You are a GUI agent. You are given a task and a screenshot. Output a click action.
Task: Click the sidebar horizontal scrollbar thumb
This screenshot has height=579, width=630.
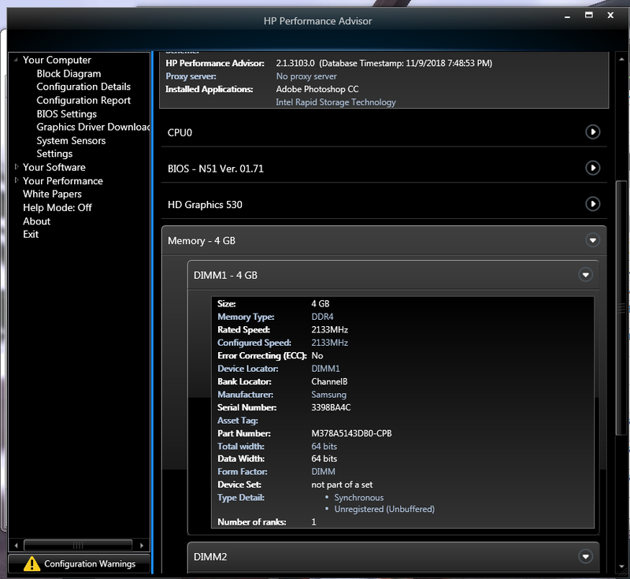pos(78,546)
